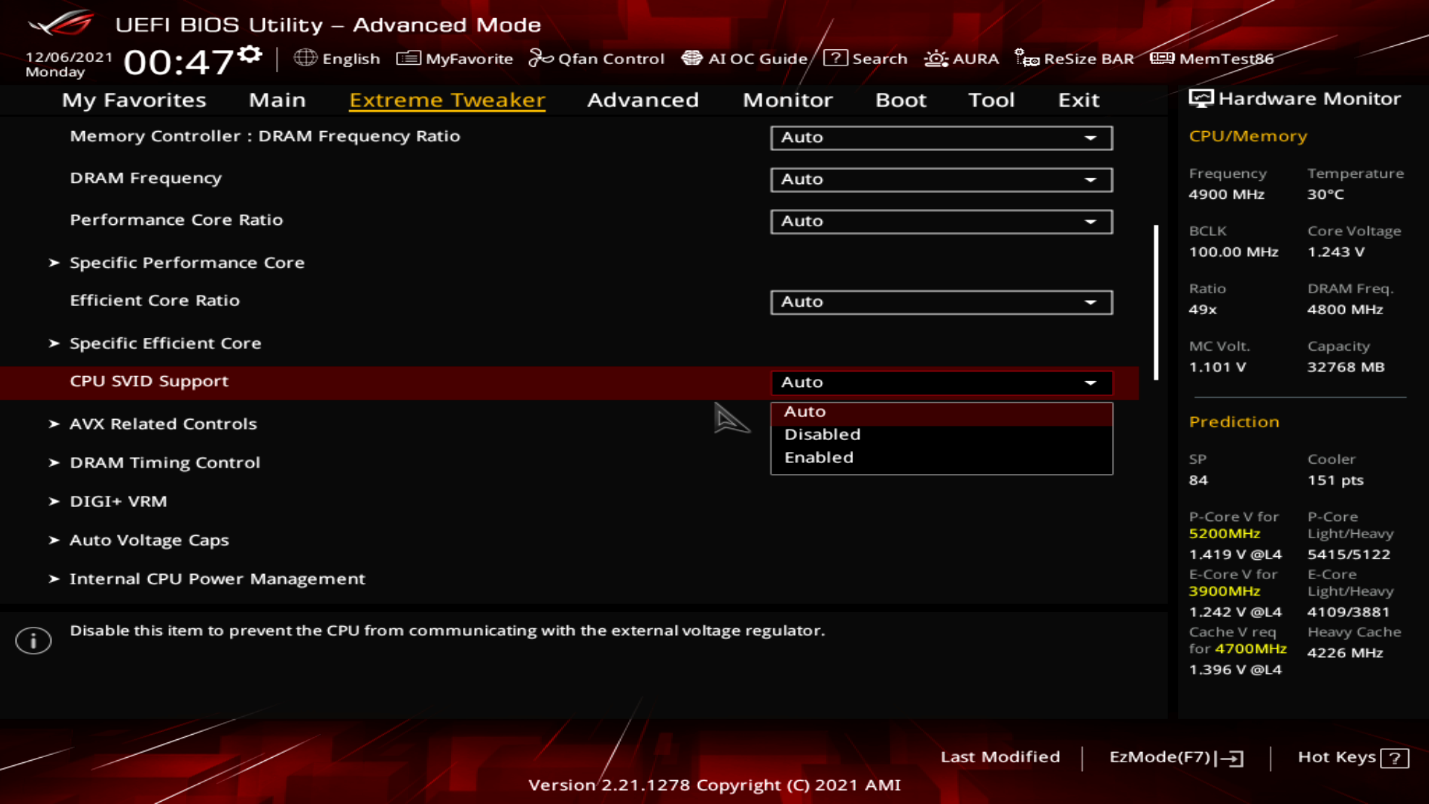Switch to the Monitor tab
The width and height of the screenshot is (1429, 804).
(x=787, y=100)
